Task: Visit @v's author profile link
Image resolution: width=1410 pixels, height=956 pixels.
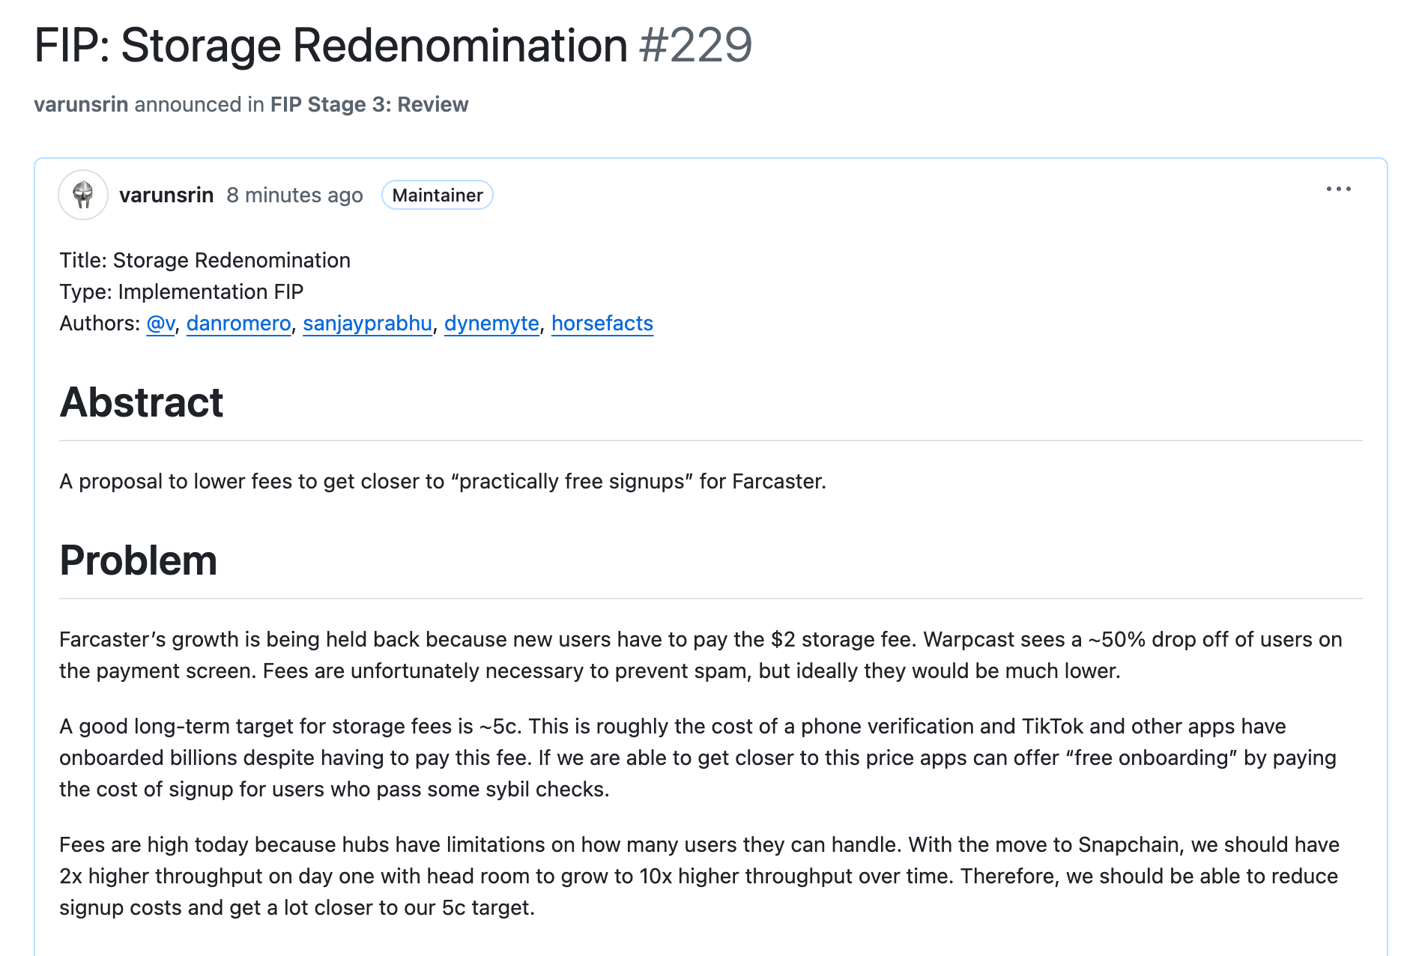Action: (x=160, y=324)
